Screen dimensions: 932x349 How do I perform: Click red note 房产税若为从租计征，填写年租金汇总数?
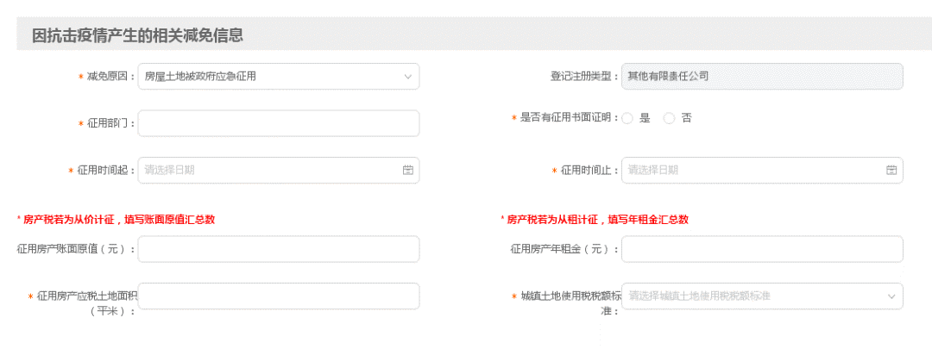coord(597,220)
